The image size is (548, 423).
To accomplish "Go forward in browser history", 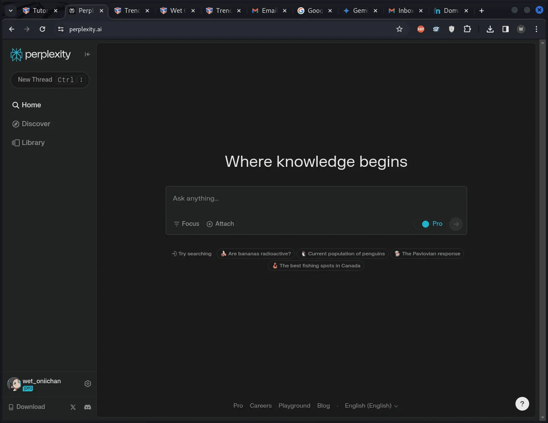I will 27,29.
